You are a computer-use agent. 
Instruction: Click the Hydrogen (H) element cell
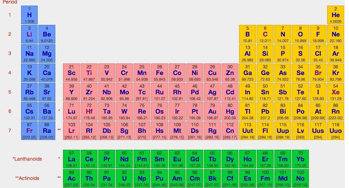coord(29,15)
